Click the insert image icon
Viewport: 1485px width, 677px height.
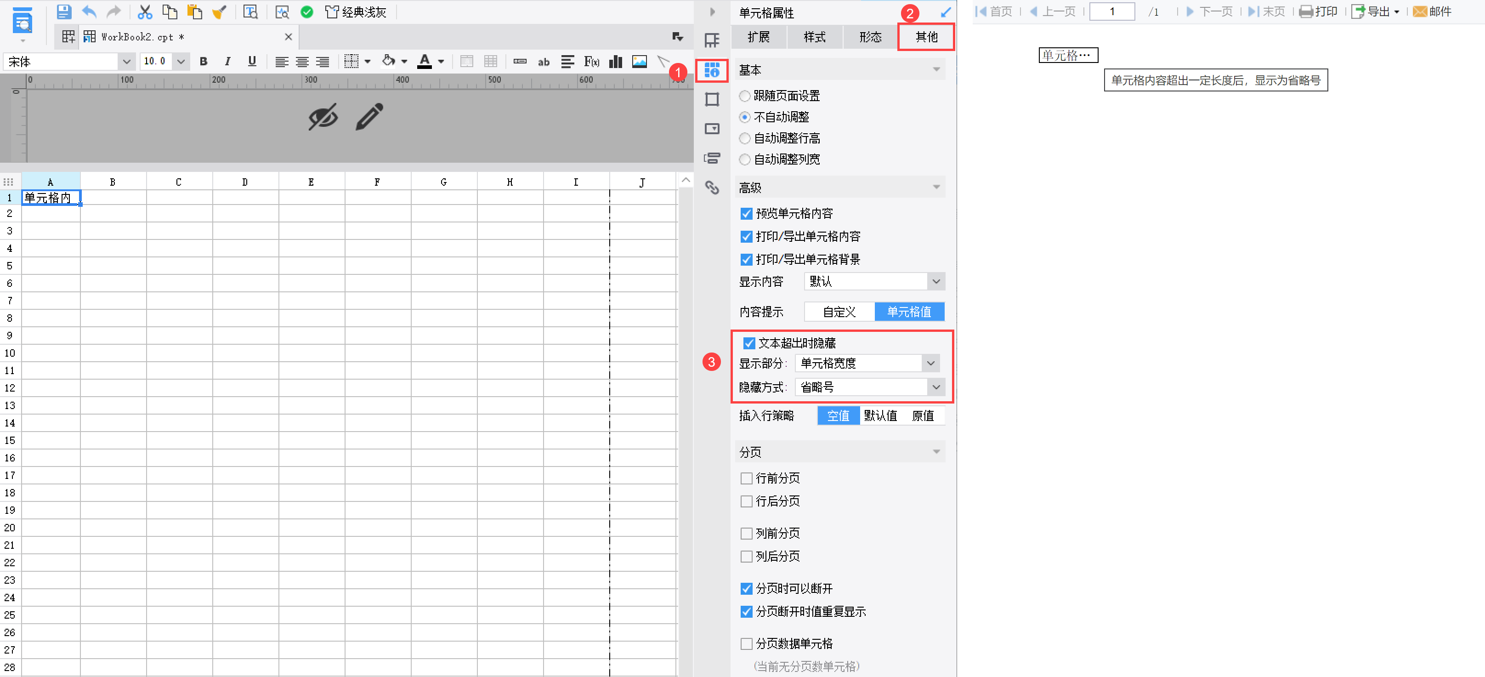tap(639, 61)
